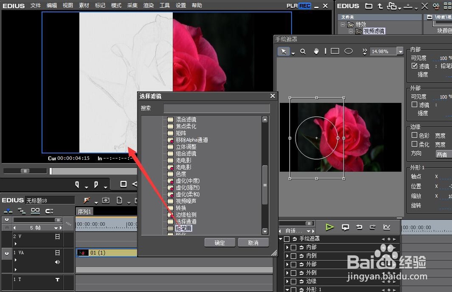Open the selection tool dropdown arrow
The width and height of the screenshot is (452, 292).
pyautogui.click(x=293, y=53)
